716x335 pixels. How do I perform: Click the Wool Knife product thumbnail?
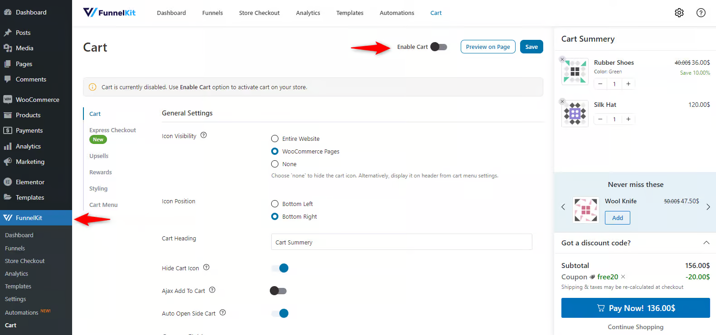(586, 210)
